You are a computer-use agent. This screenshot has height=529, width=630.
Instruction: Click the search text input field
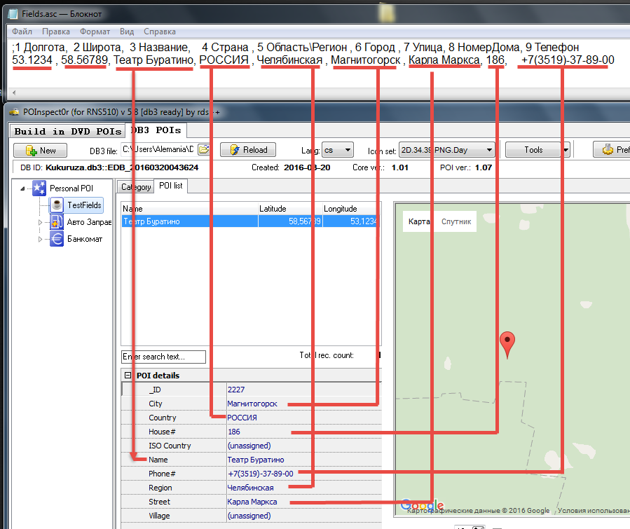pos(163,357)
